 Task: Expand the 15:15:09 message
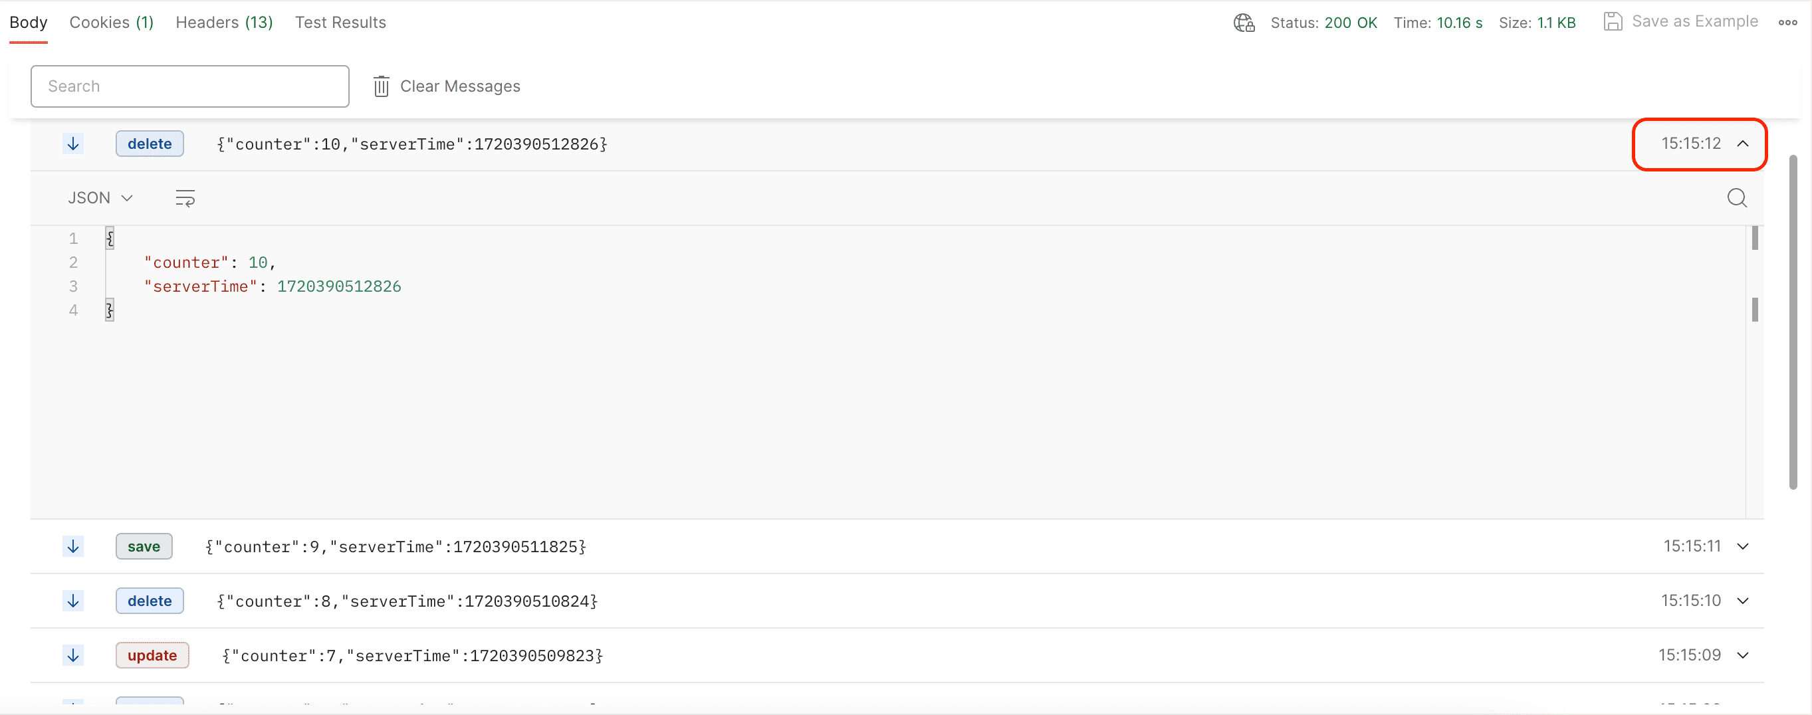[x=1742, y=655]
